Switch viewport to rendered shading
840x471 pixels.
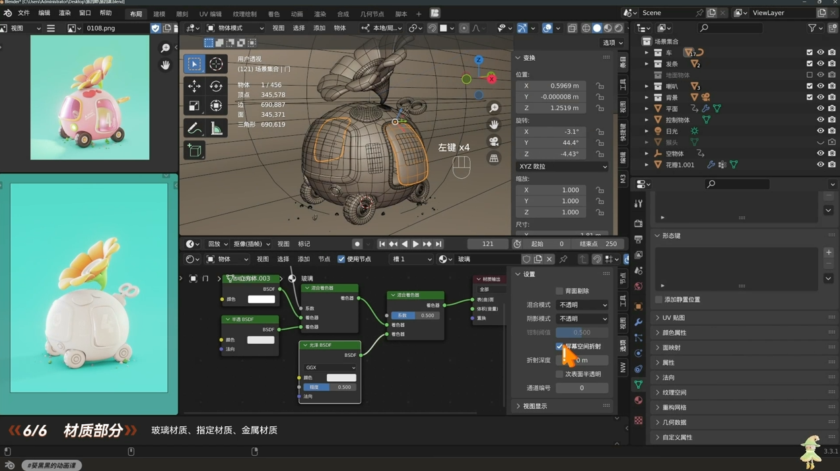click(x=619, y=28)
